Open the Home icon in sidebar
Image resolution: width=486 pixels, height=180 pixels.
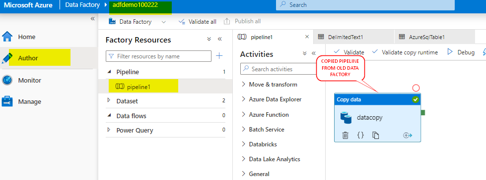(x=7, y=37)
